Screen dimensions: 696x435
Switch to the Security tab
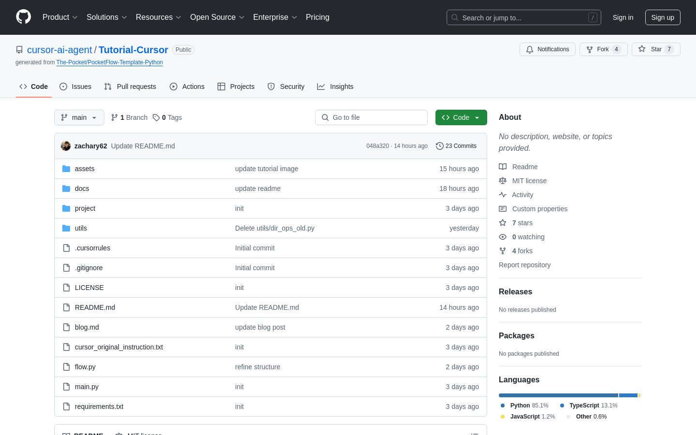tap(286, 87)
